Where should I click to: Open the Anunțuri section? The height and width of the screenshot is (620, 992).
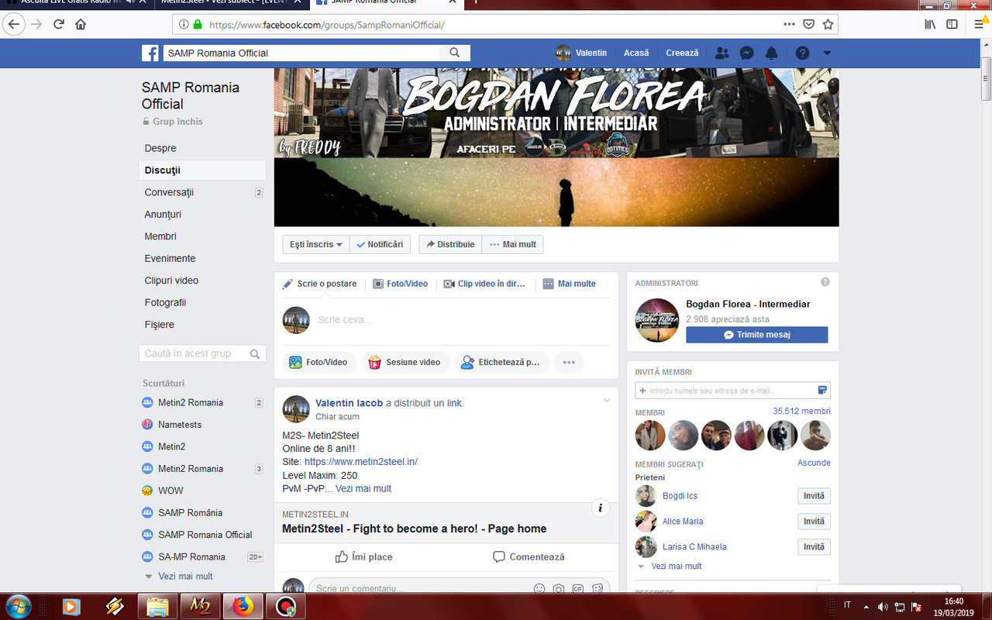coord(163,214)
